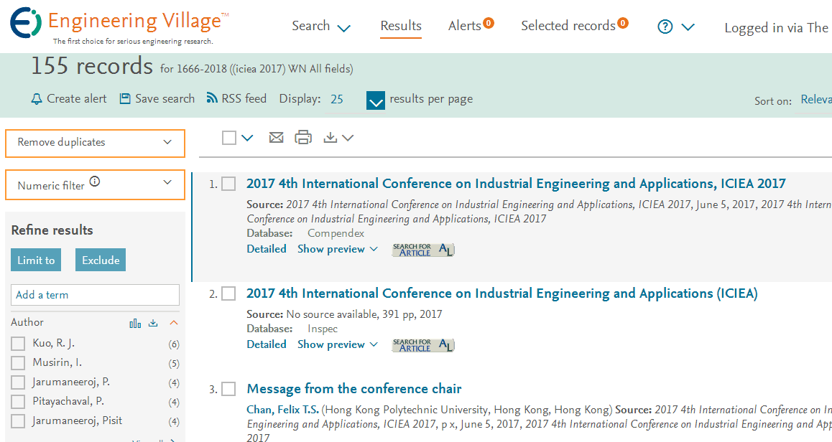Click Search for Article icon in record 1
This screenshot has height=442, width=832.
[x=423, y=250]
